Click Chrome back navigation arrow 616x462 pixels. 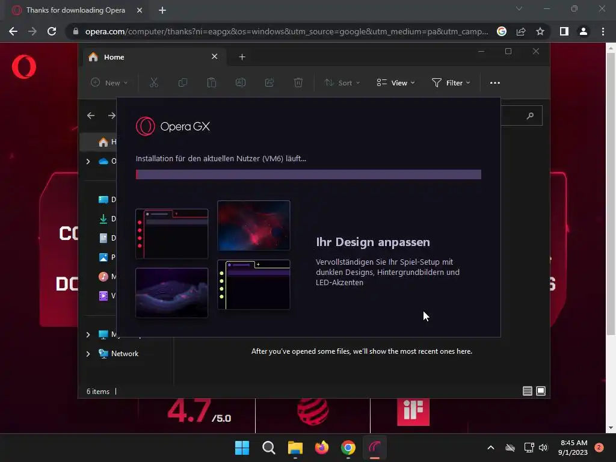click(x=13, y=31)
